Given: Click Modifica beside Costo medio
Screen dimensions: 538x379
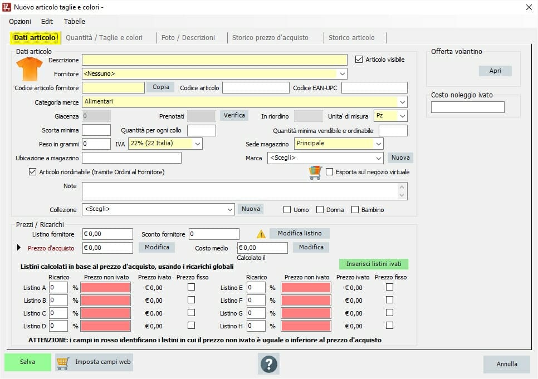Looking at the screenshot, I should pos(311,247).
